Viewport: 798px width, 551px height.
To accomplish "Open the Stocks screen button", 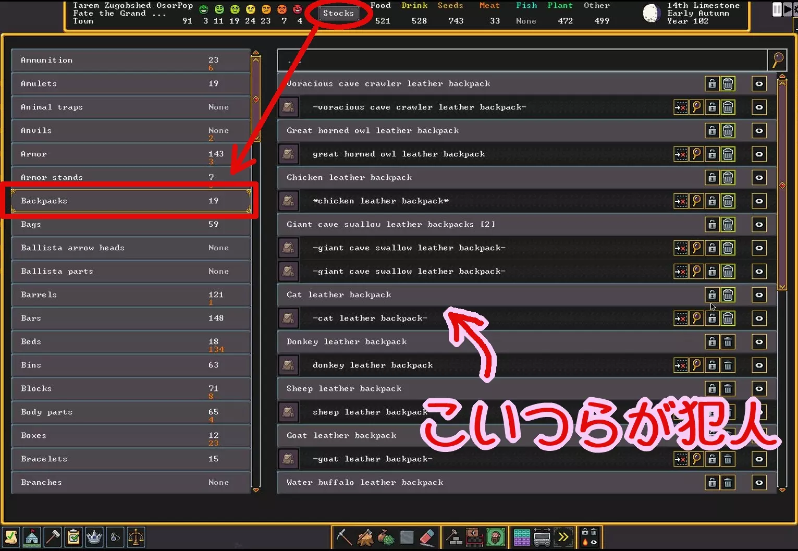I will (x=338, y=13).
